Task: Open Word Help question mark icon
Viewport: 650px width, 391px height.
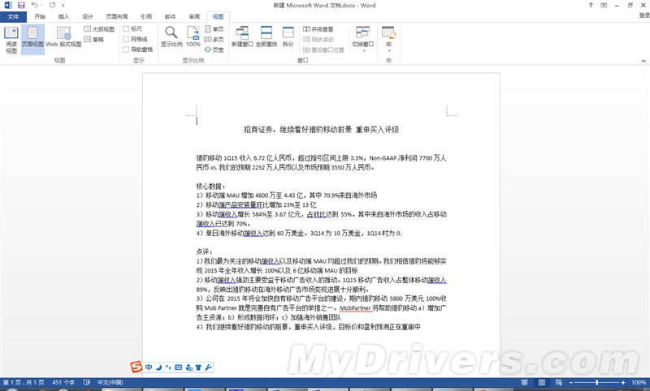Action: tap(591, 6)
